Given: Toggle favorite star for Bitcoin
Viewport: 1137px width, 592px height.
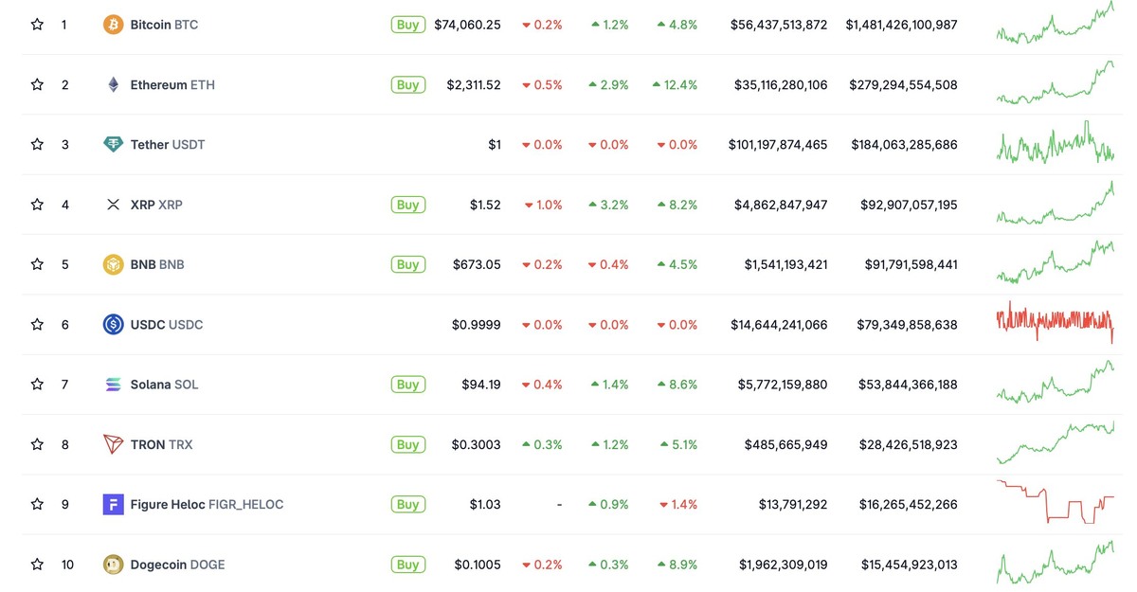Looking at the screenshot, I should [37, 25].
